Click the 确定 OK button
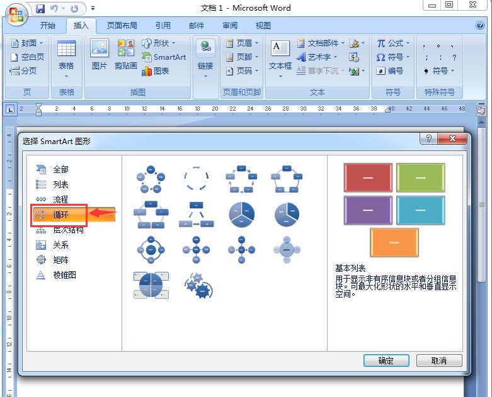The width and height of the screenshot is (492, 397). click(386, 361)
